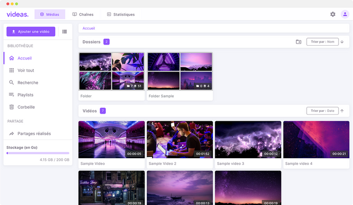Open Sample Video thumbnail

[x=111, y=139]
